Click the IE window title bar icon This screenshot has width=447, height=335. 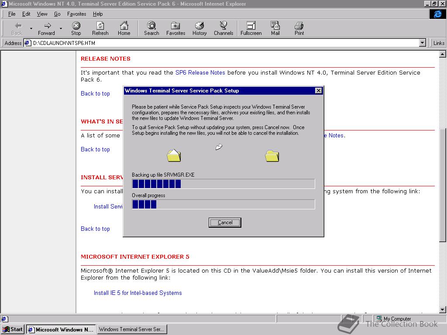[4, 3]
